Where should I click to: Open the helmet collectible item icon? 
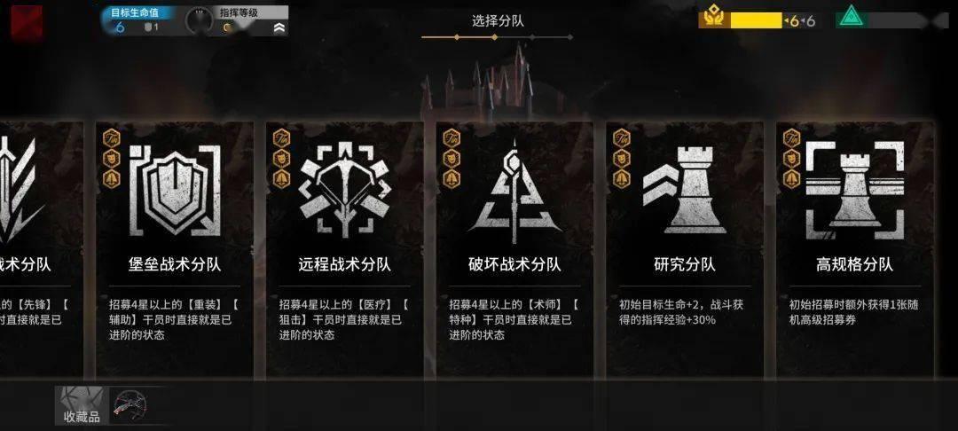[x=131, y=404]
